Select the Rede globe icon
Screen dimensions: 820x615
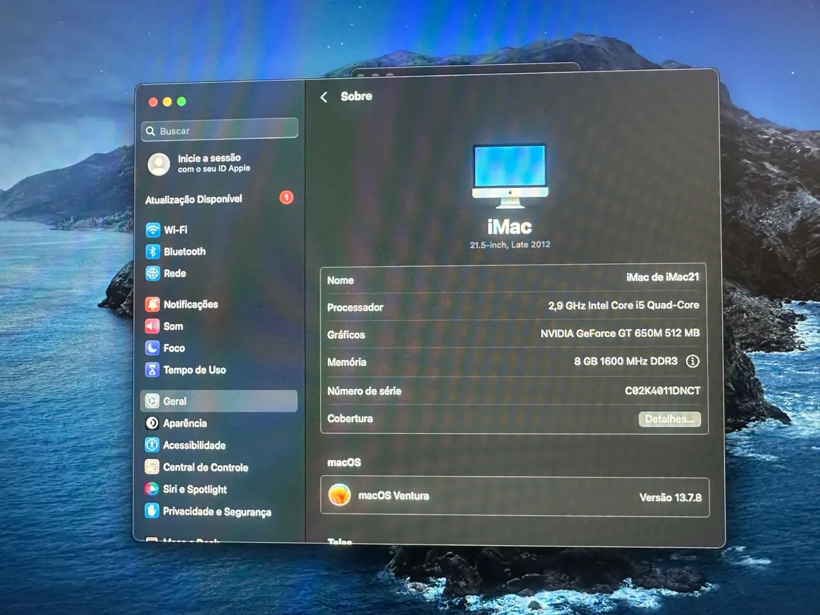pos(152,274)
